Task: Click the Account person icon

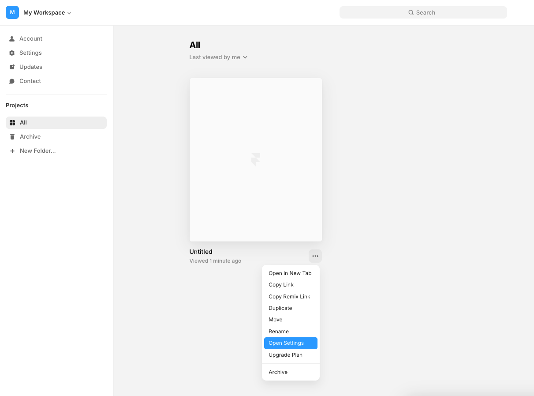Action: (x=12, y=39)
